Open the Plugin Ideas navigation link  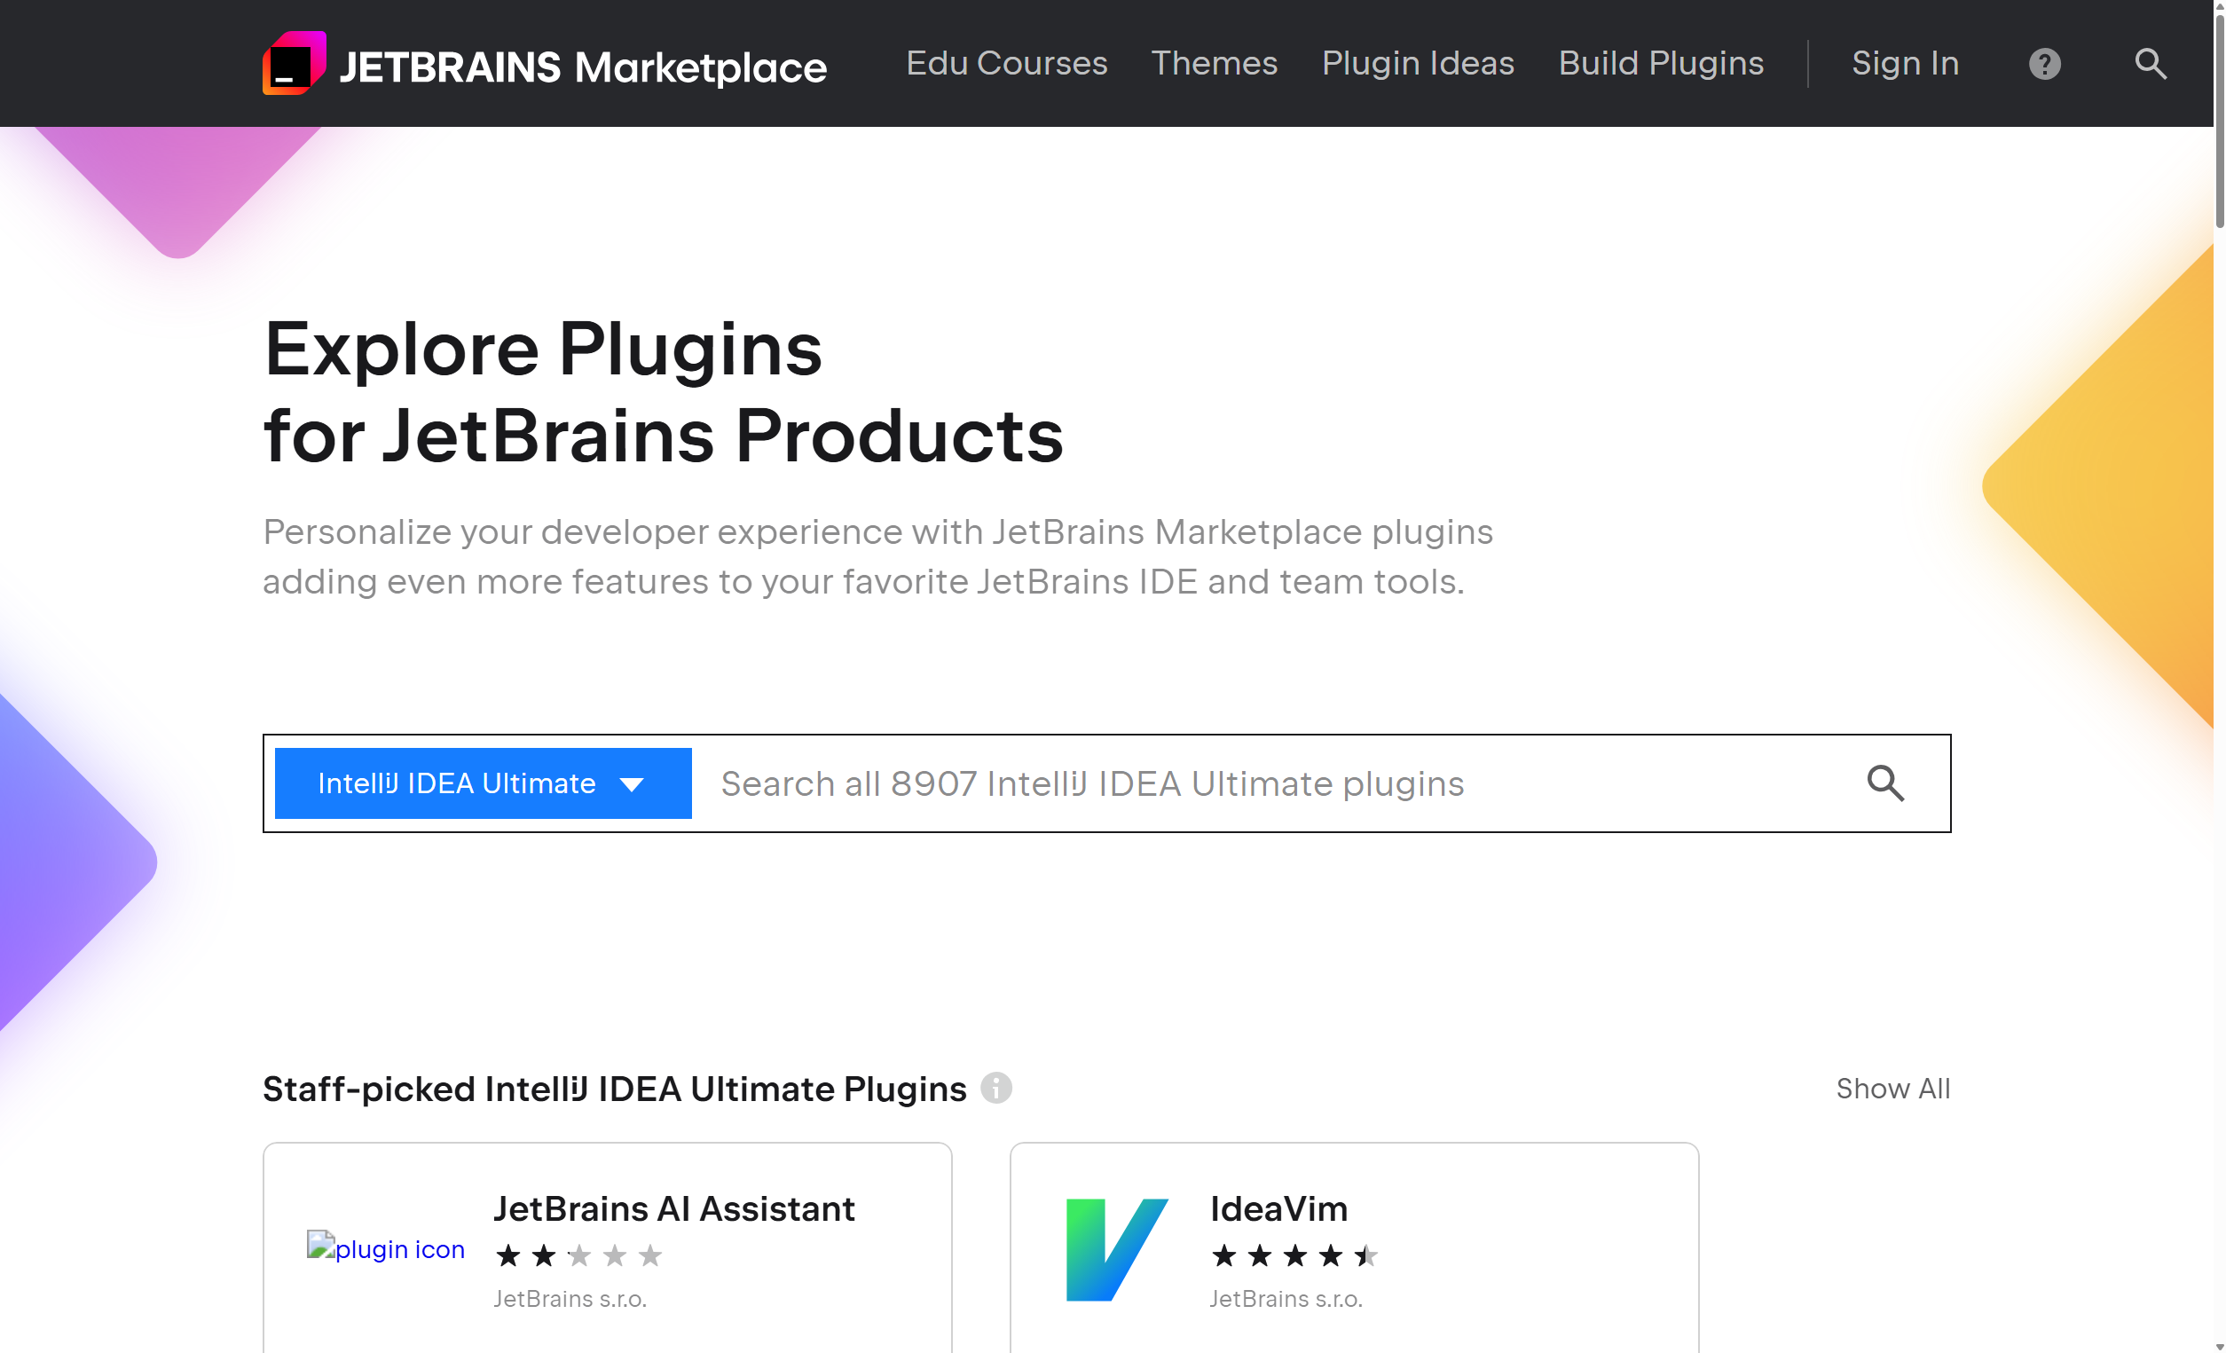point(1418,63)
